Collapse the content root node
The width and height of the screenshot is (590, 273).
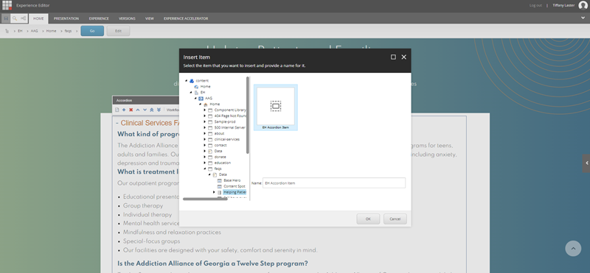[187, 81]
